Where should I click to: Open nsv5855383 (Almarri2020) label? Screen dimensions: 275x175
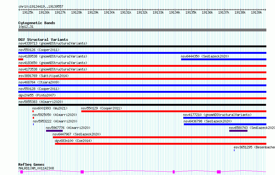[41, 102]
